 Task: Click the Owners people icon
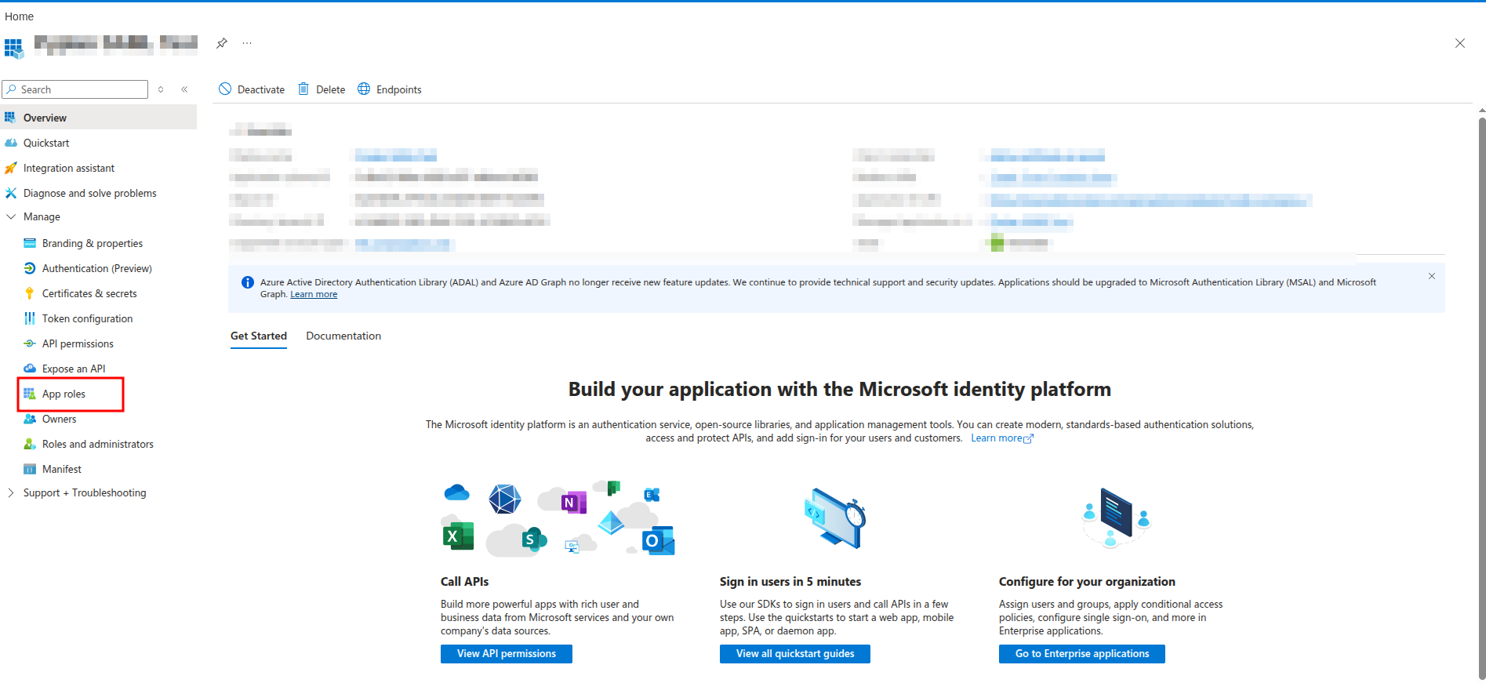(x=30, y=419)
